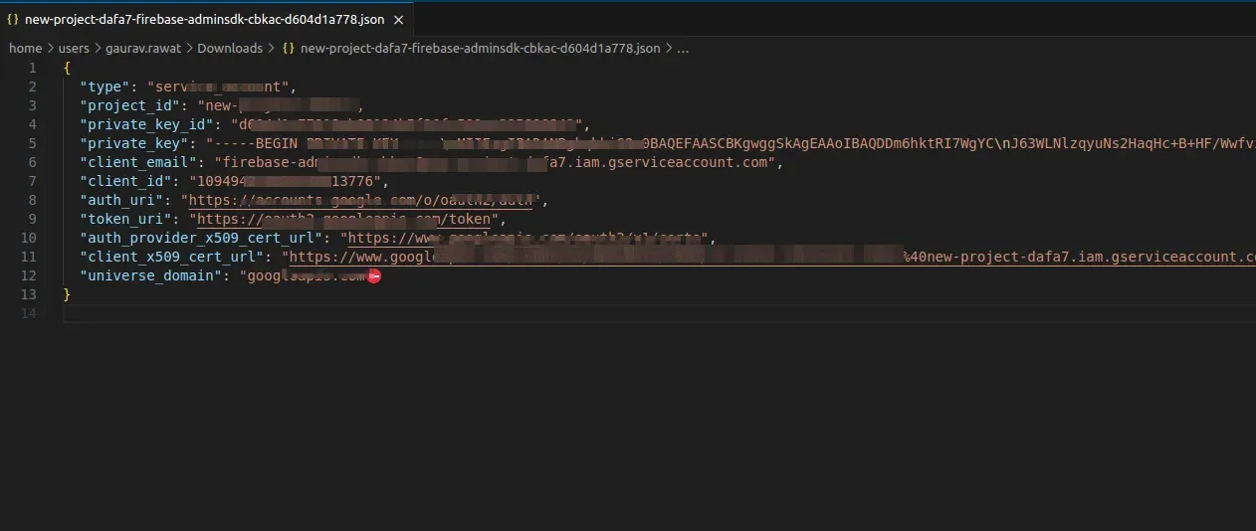This screenshot has height=531, width=1256.
Task: Click the chevron after home breadcrumb
Action: tap(51, 48)
